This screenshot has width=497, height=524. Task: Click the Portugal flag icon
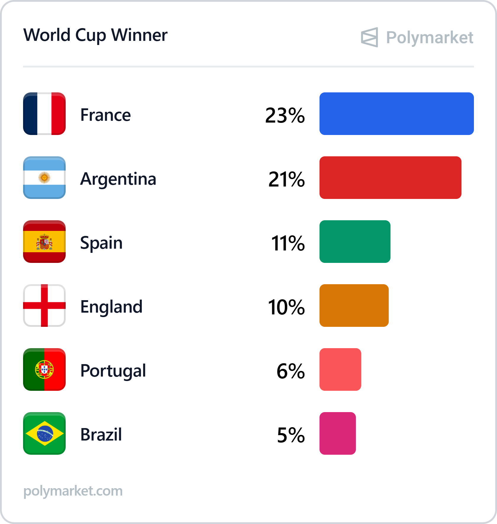tap(44, 369)
